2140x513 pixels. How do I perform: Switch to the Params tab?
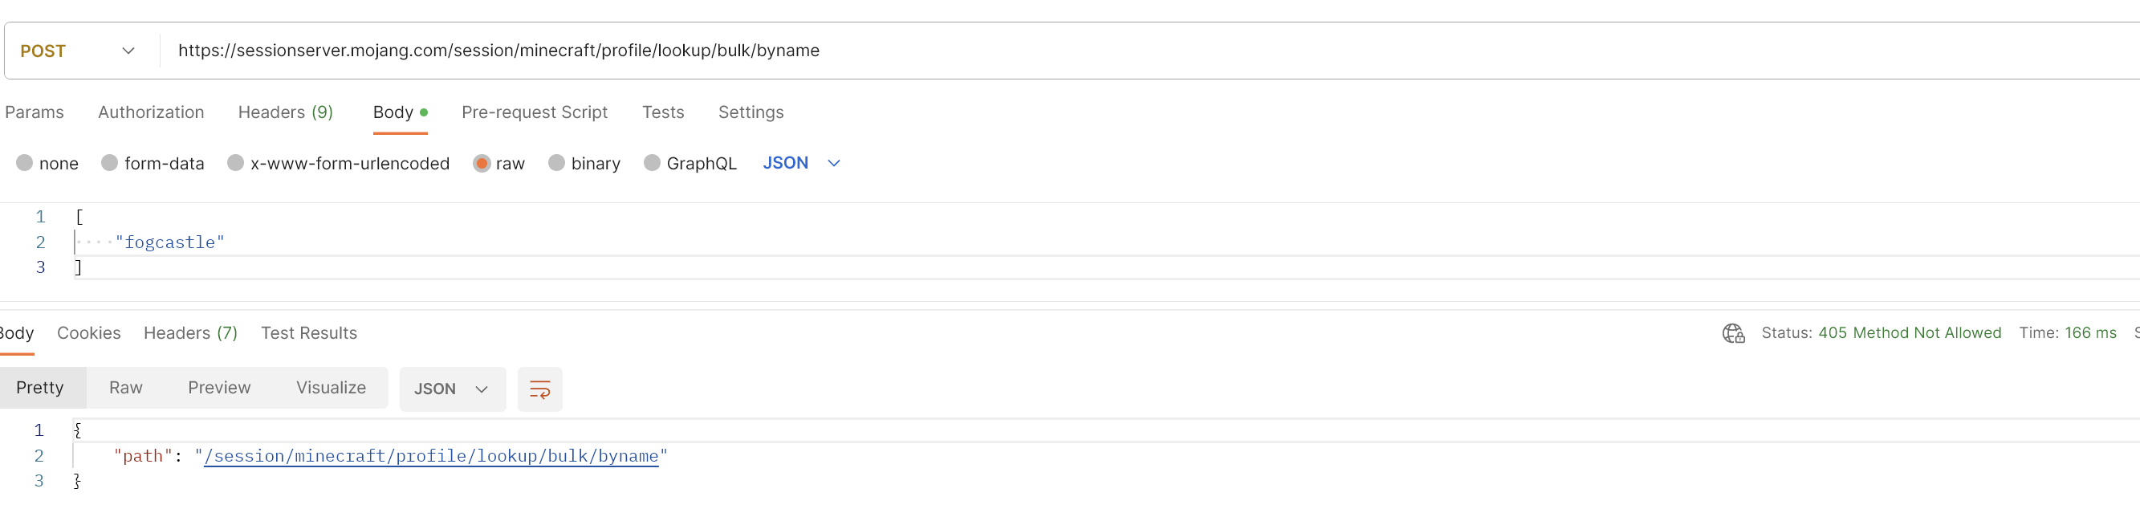[x=34, y=112]
